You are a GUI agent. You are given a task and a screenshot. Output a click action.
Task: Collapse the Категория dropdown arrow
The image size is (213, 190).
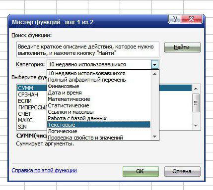pos(154,64)
